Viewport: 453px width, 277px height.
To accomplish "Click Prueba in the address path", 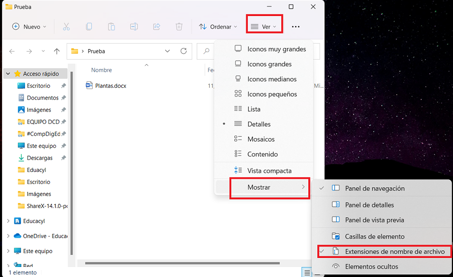I will (x=96, y=51).
